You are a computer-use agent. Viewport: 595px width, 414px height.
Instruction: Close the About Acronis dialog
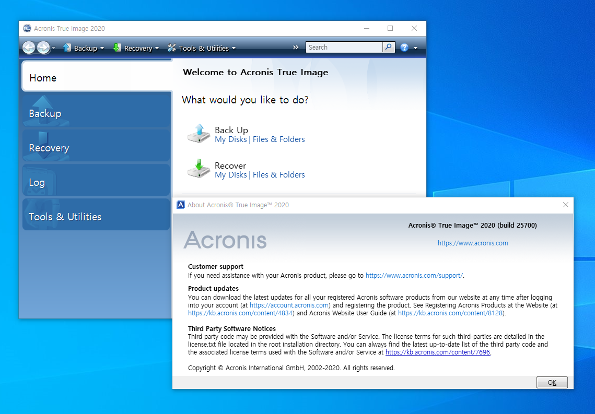tap(565, 205)
